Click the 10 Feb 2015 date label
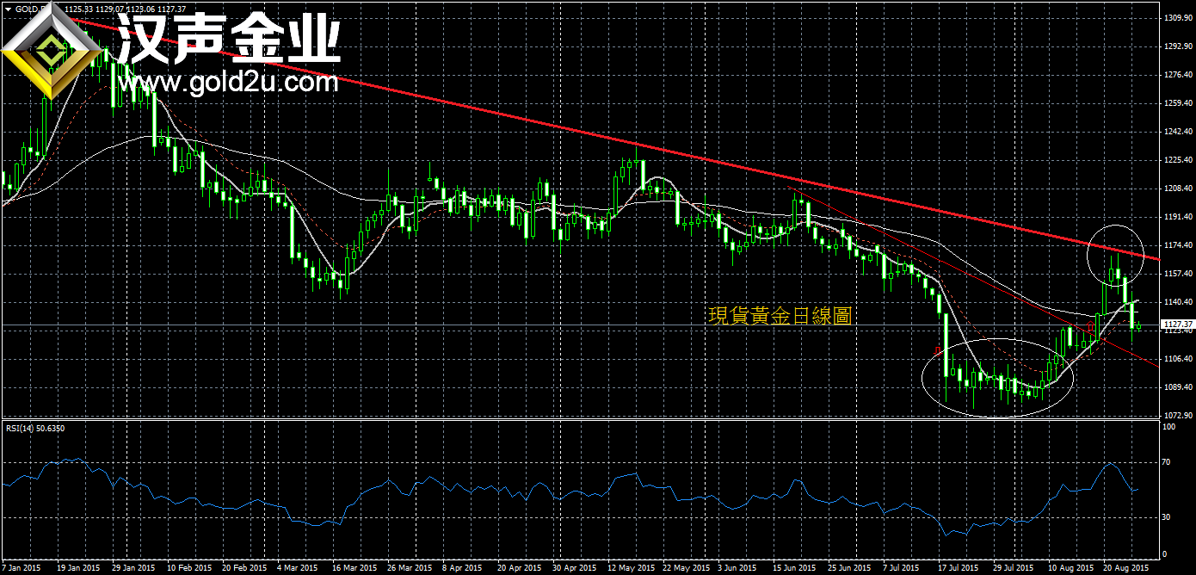 click(x=188, y=568)
